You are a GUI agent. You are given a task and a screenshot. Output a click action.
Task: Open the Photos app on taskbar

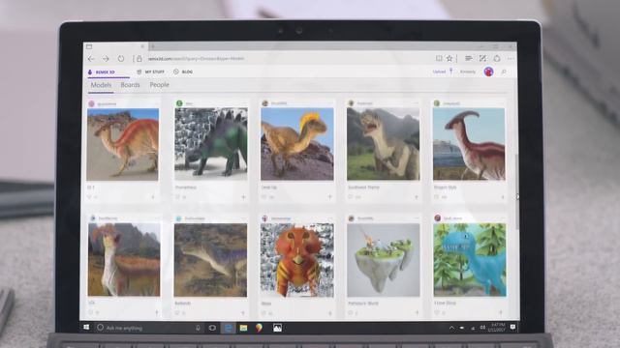(x=278, y=328)
